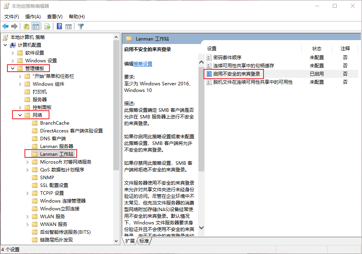
Task: Click the enabled policy icon beside 启用不安全的来宾登录
Action: (209, 74)
